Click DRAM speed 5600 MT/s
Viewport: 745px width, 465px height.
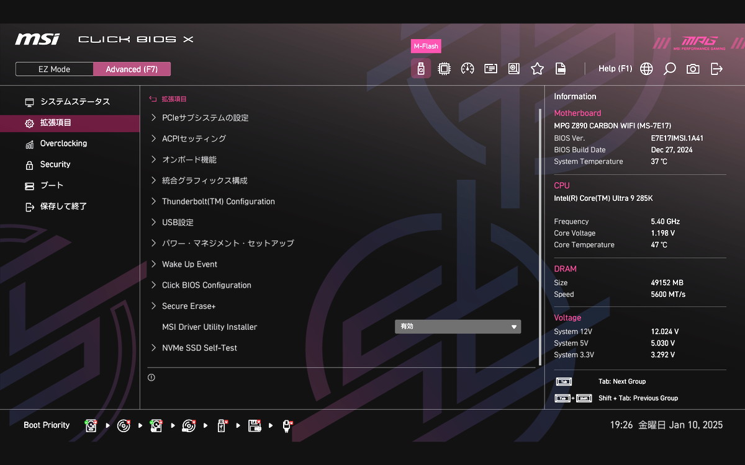click(668, 294)
